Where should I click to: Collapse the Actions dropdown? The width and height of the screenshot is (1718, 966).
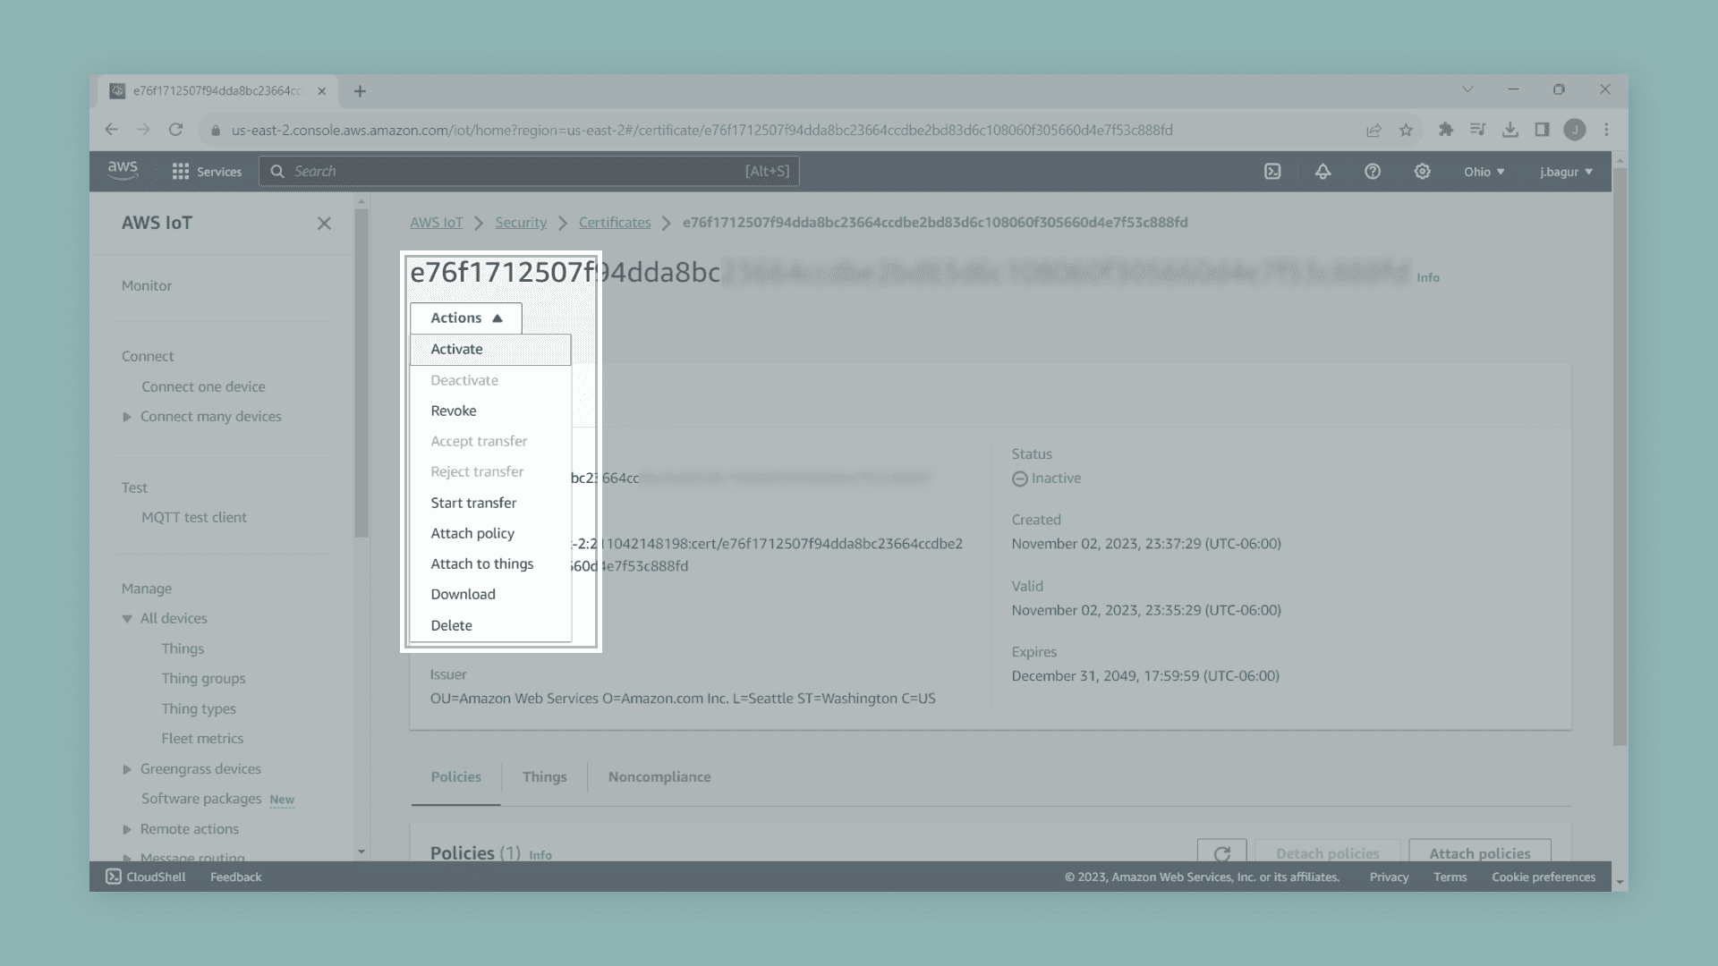pos(466,318)
